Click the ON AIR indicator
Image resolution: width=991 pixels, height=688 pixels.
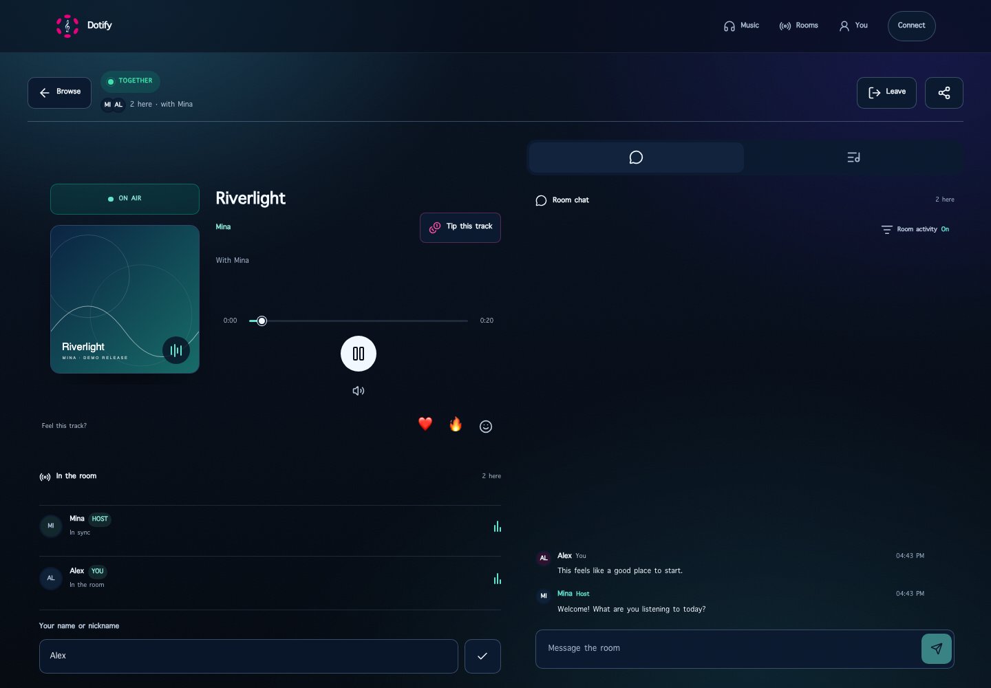[x=125, y=199]
